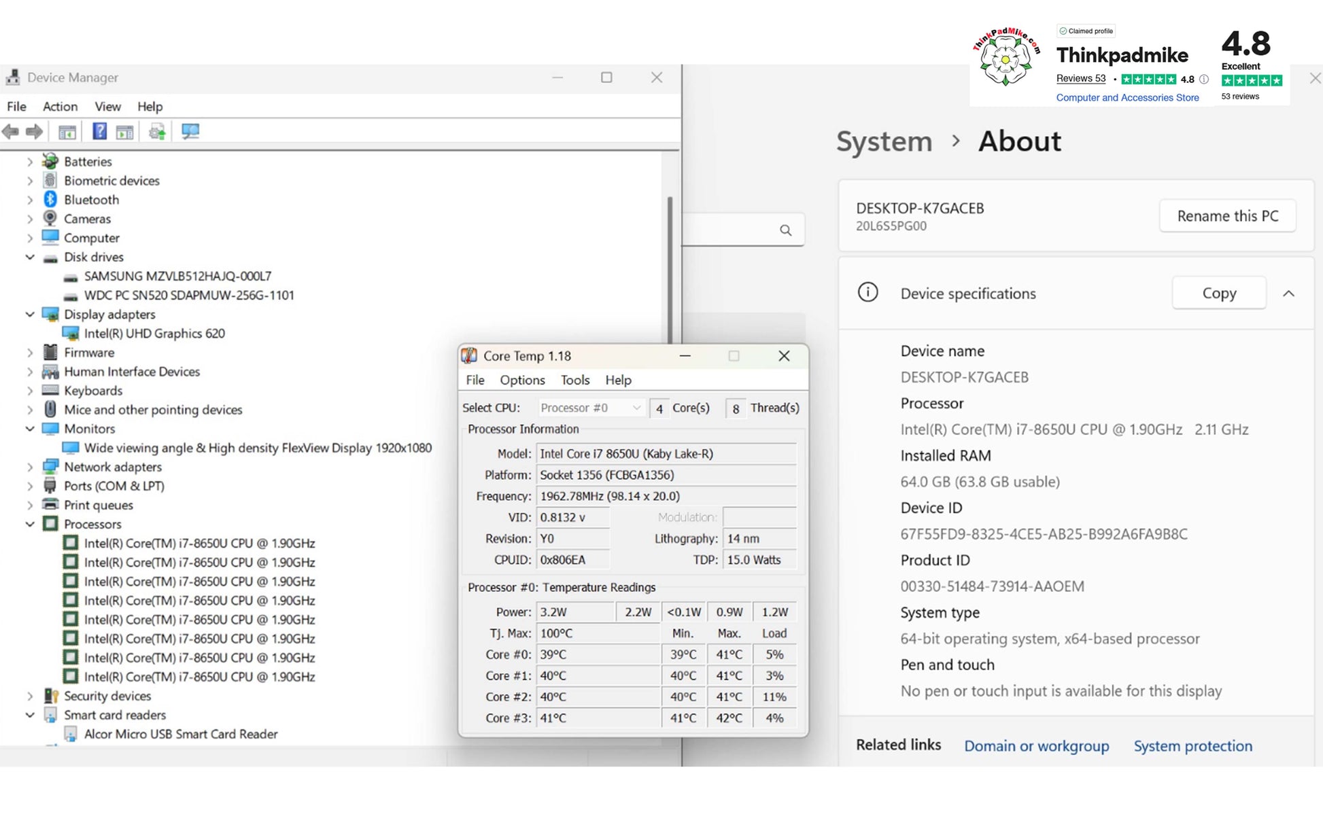Click the Scan for hardware changes icon
Viewport: 1323px width, 831px height.
tap(190, 131)
